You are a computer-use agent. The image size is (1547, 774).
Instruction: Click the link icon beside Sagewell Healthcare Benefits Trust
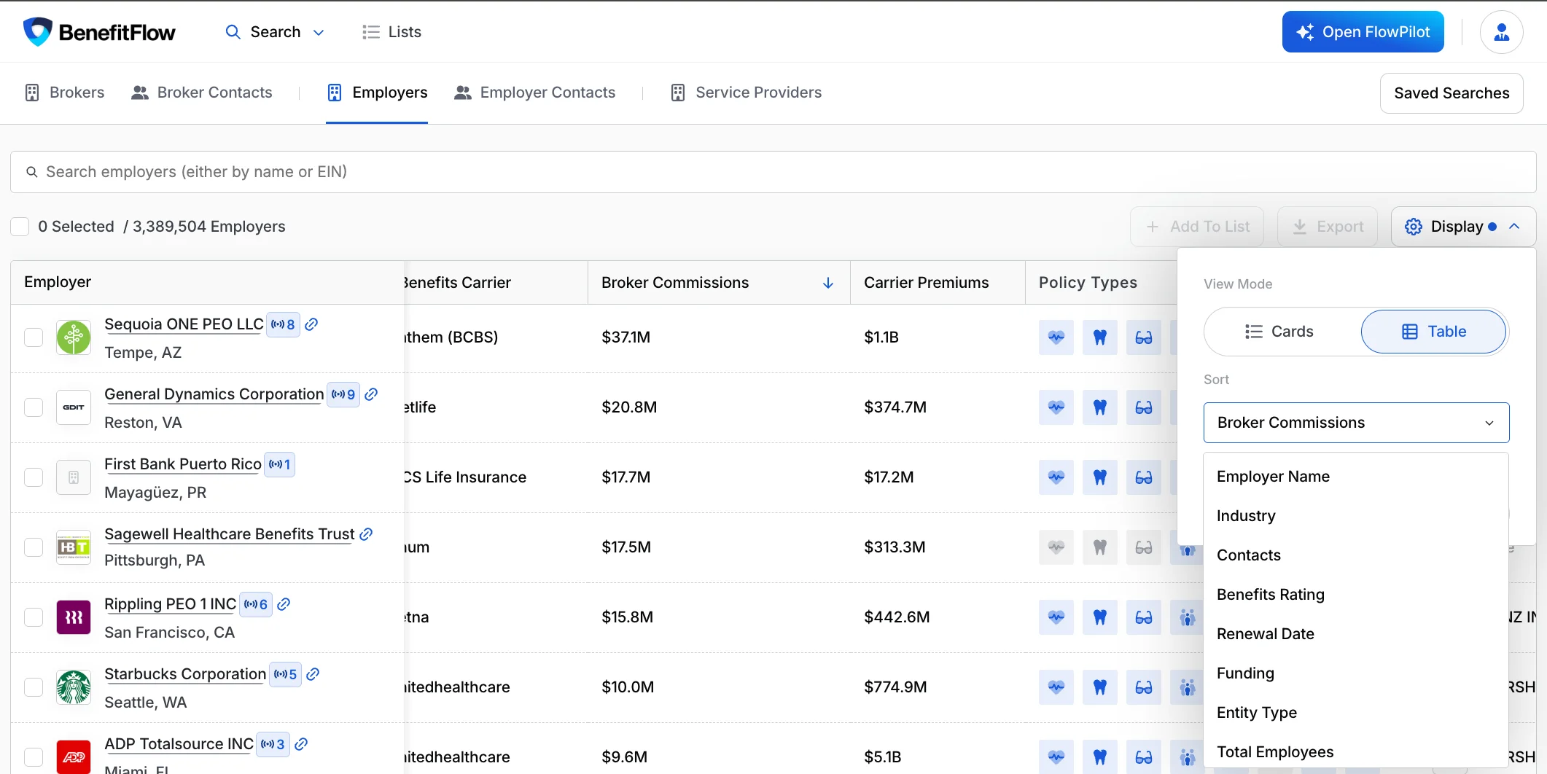[367, 534]
